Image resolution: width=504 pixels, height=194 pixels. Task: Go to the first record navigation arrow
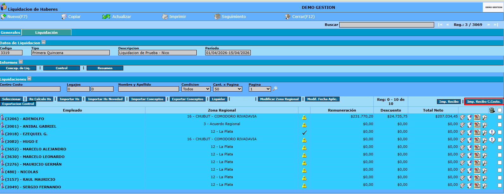[440, 25]
